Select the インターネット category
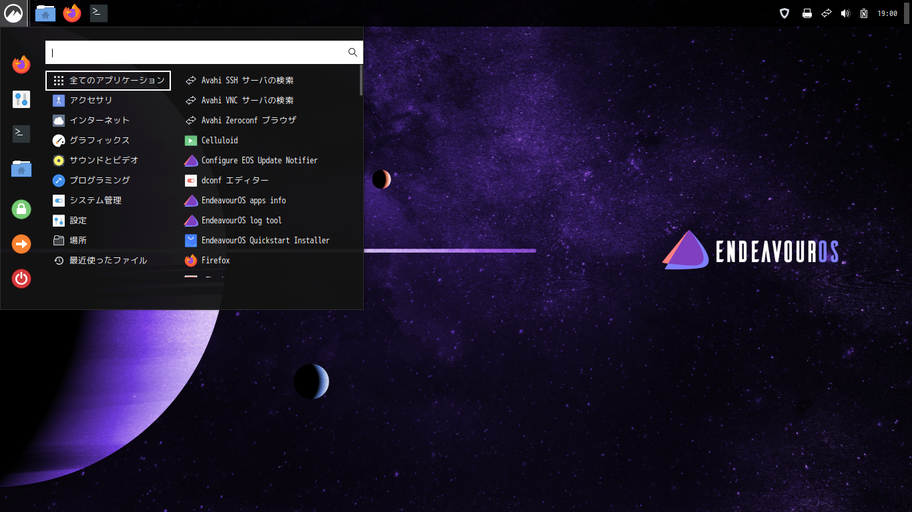Image resolution: width=912 pixels, height=512 pixels. [108, 121]
